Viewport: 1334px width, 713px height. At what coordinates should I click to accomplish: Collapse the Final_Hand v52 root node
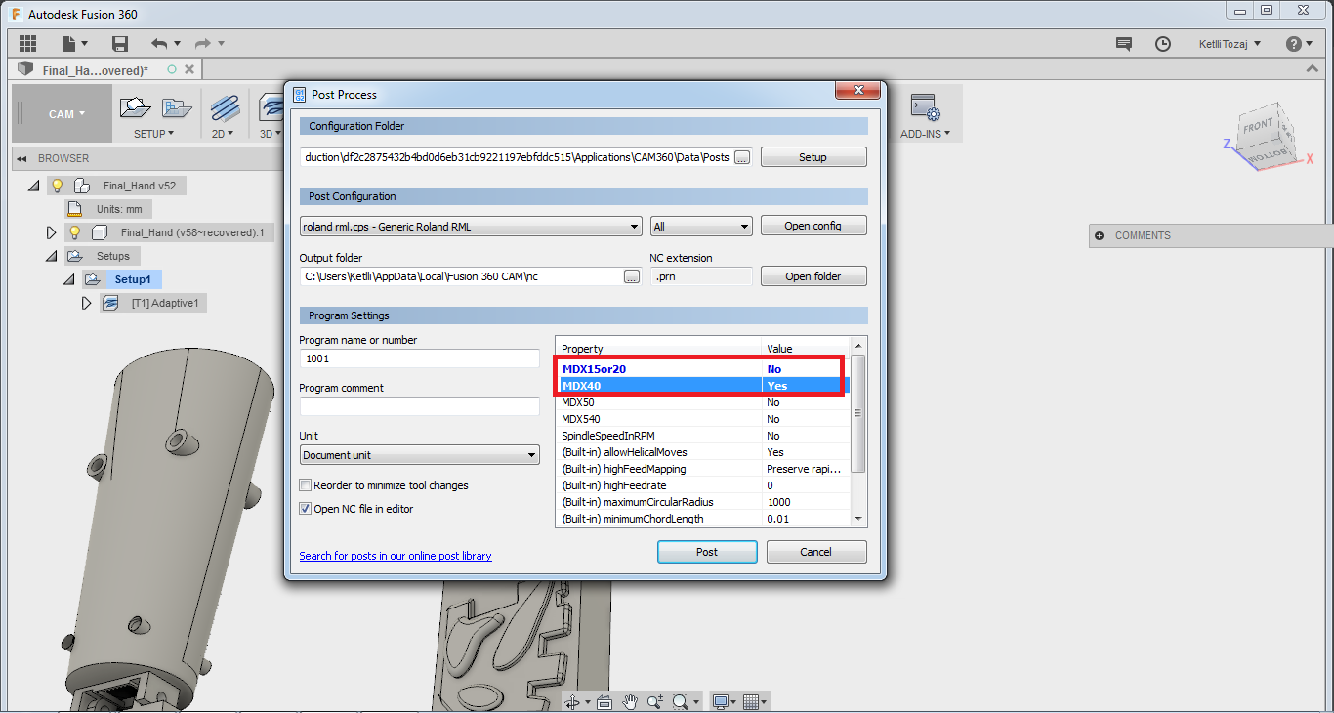pyautogui.click(x=34, y=186)
